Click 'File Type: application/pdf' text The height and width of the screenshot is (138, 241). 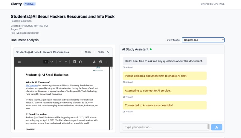25,33
